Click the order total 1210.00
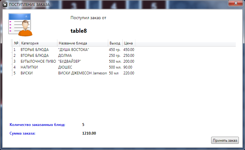Viewport: 245px width, 150px height. click(89, 133)
